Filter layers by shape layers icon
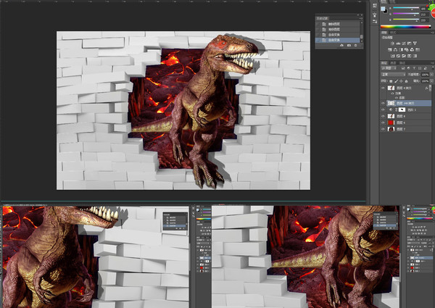 [x=420, y=68]
